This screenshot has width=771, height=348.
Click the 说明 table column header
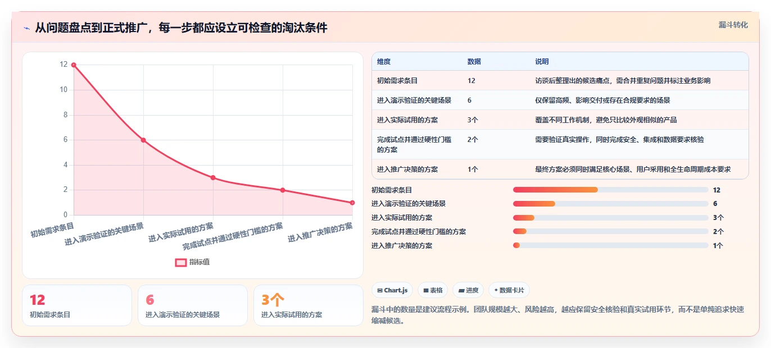point(542,62)
